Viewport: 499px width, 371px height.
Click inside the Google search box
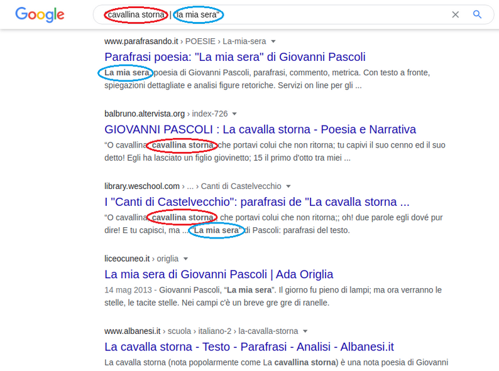click(x=293, y=14)
